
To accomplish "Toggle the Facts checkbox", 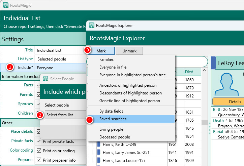I will pyautogui.click(x=38, y=85).
